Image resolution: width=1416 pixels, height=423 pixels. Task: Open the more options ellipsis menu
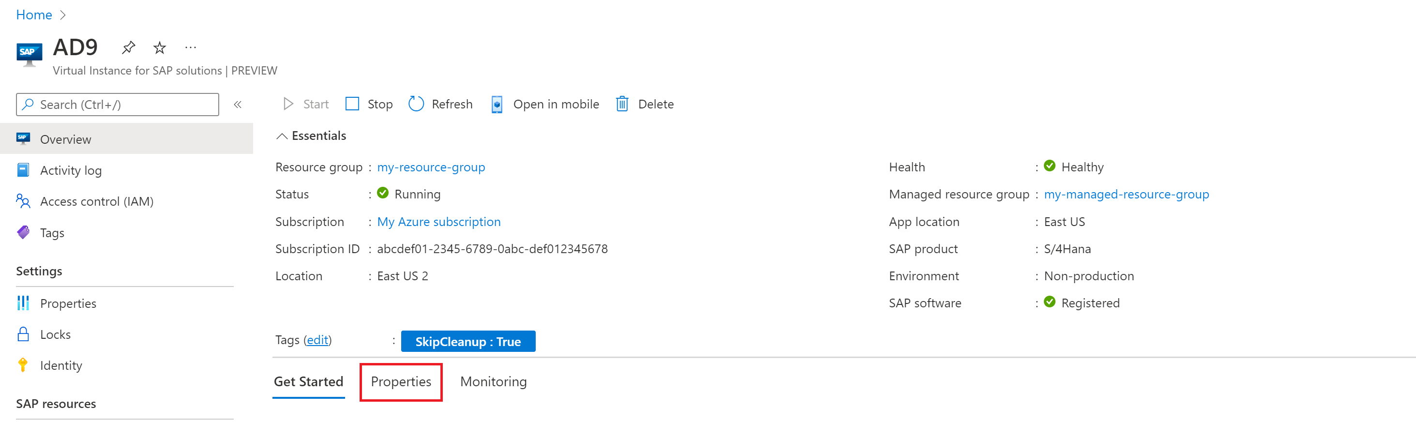tap(190, 48)
